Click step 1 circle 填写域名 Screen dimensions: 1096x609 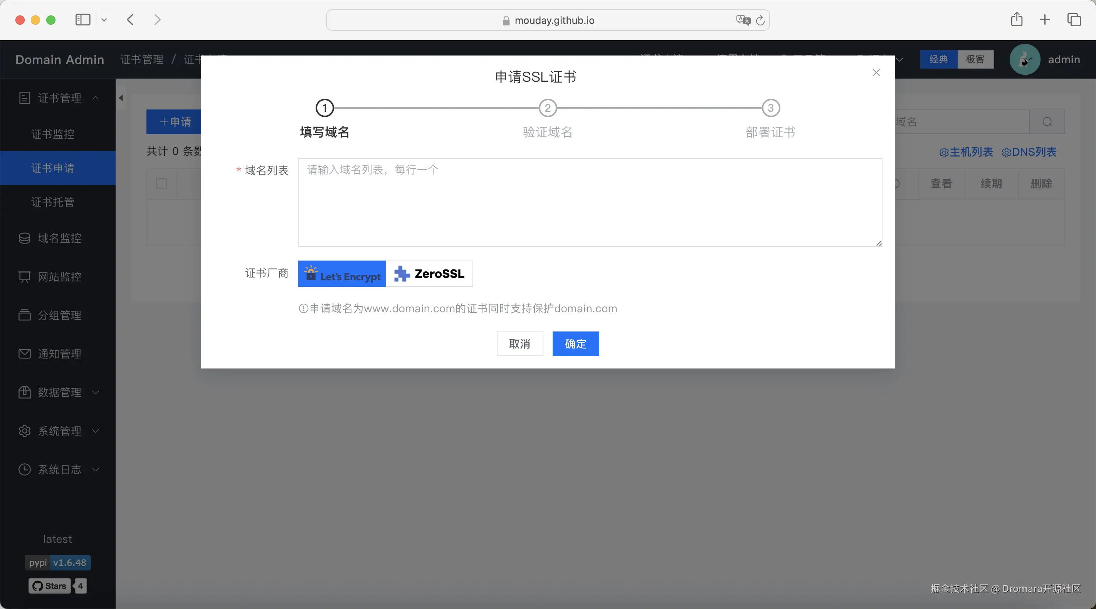[x=324, y=108]
